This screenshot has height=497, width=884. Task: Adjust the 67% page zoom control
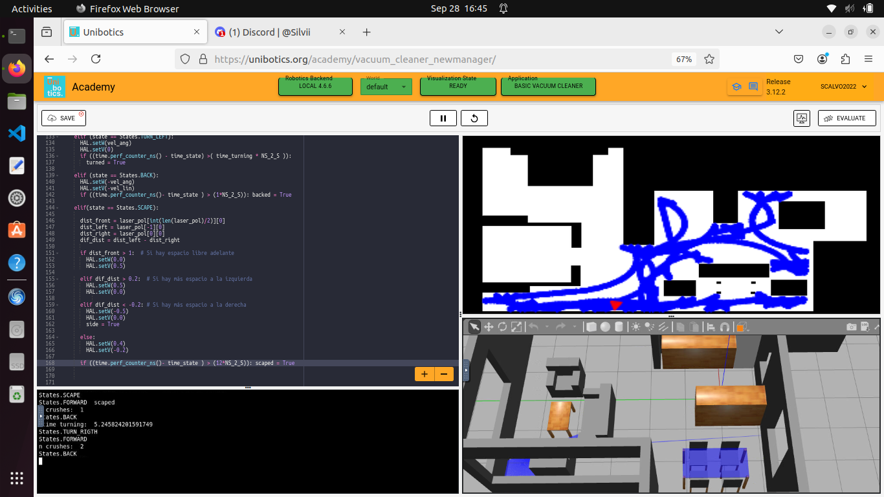(x=683, y=58)
